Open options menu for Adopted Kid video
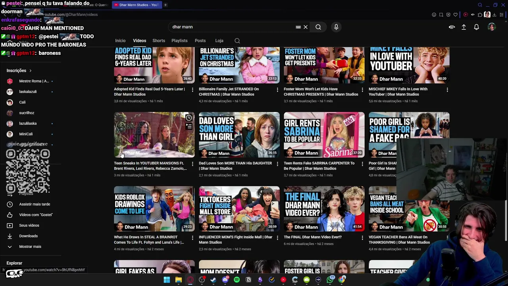Image resolution: width=508 pixels, height=286 pixels. 192,90
